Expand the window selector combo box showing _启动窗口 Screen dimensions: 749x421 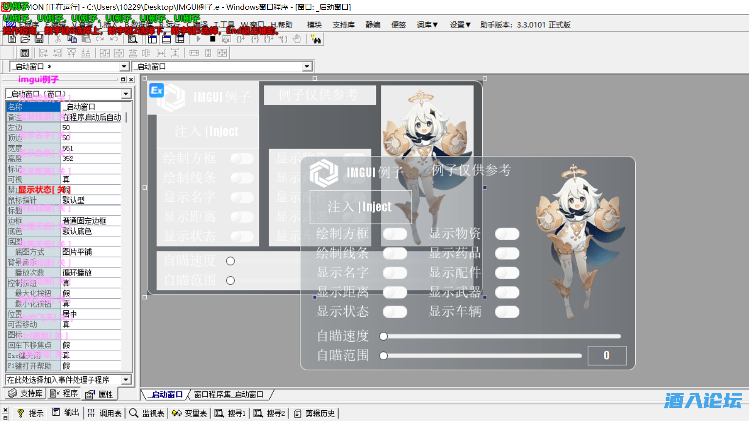click(x=306, y=66)
